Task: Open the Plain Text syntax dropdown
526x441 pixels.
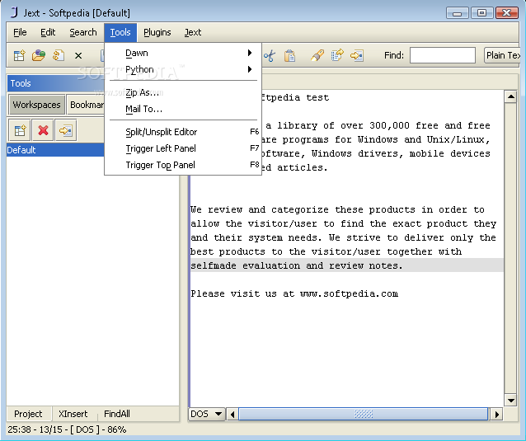Action: tap(502, 55)
